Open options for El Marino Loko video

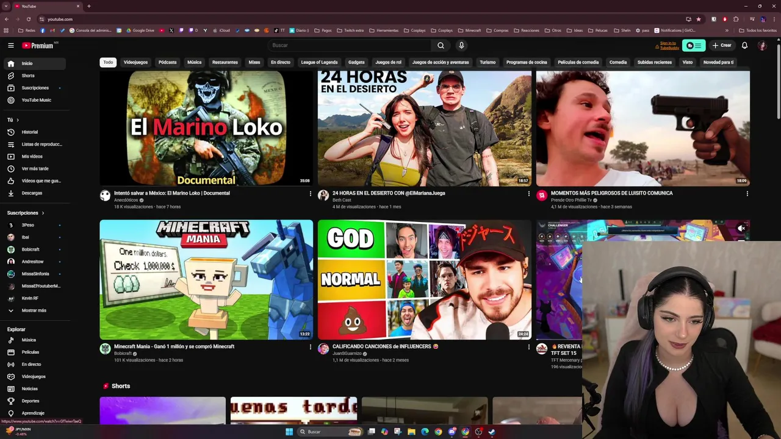[310, 194]
